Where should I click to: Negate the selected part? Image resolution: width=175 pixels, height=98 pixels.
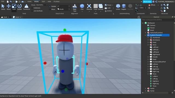(124, 7)
